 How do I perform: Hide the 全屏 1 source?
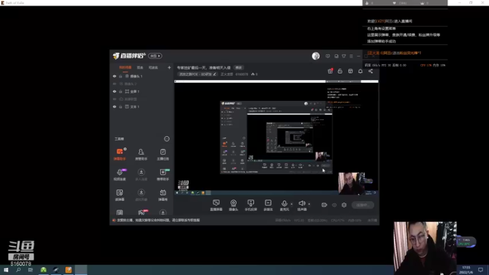[114, 91]
